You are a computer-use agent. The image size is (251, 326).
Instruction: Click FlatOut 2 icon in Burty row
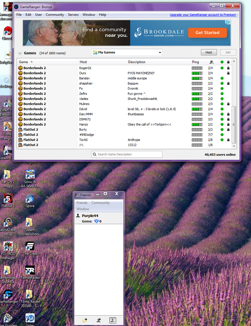tap(20, 129)
